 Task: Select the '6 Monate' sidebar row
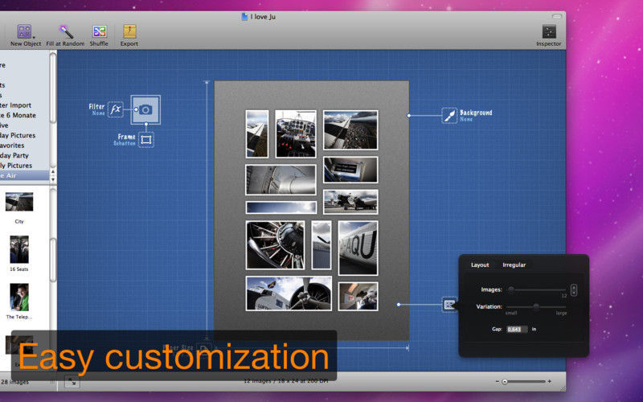click(25, 115)
